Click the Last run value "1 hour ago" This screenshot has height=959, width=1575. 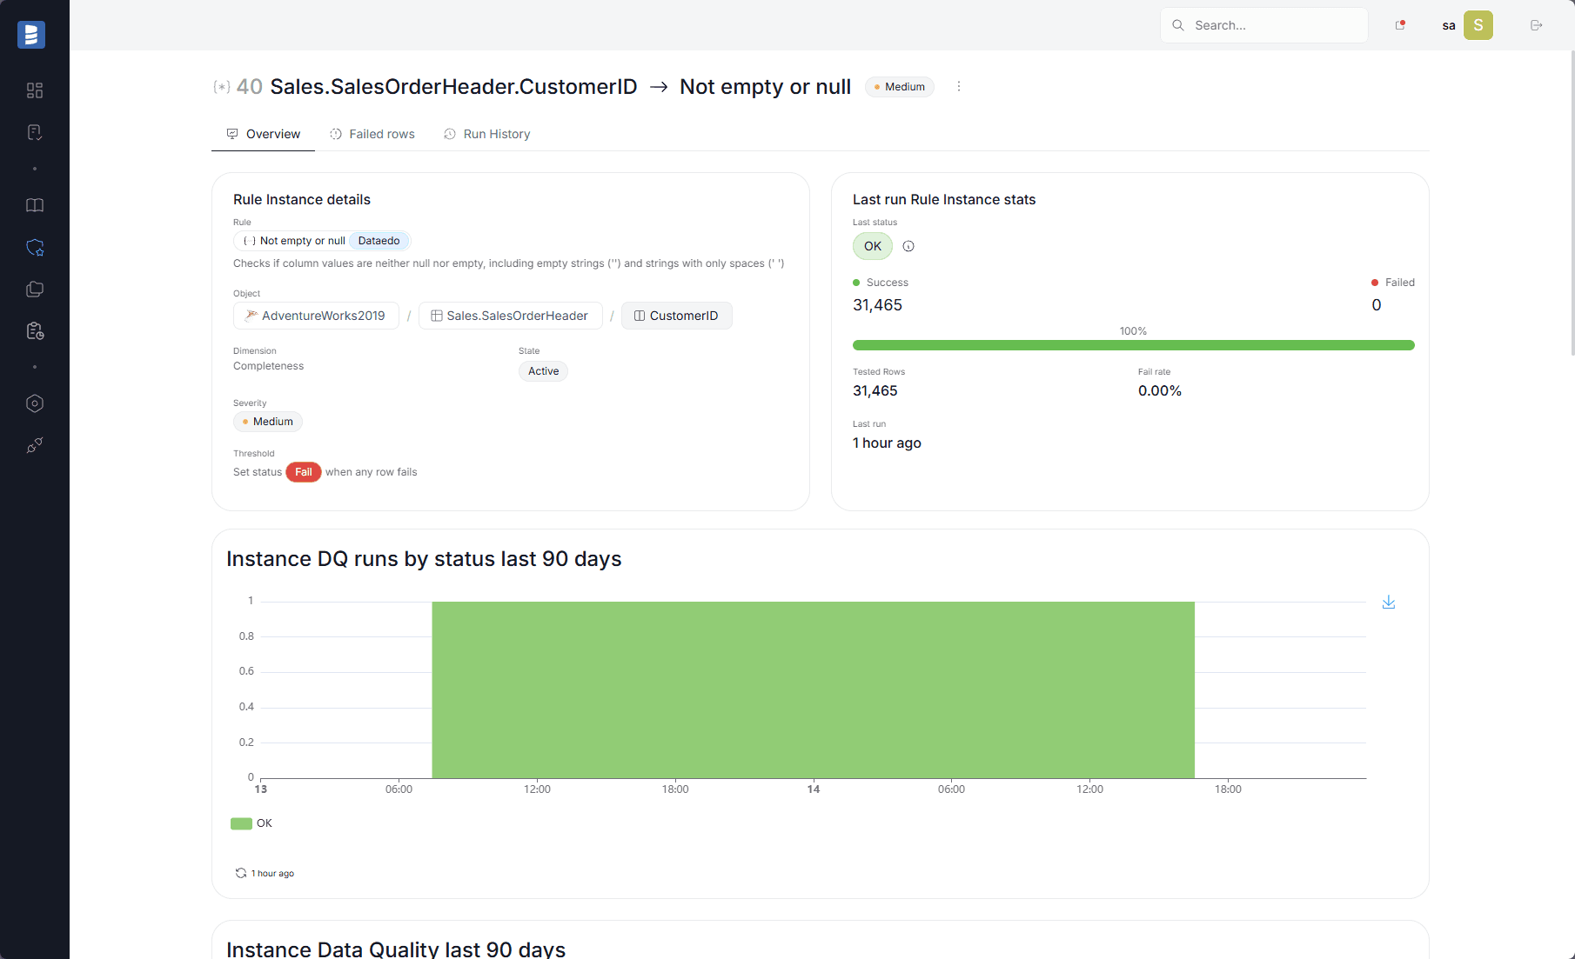tap(887, 443)
